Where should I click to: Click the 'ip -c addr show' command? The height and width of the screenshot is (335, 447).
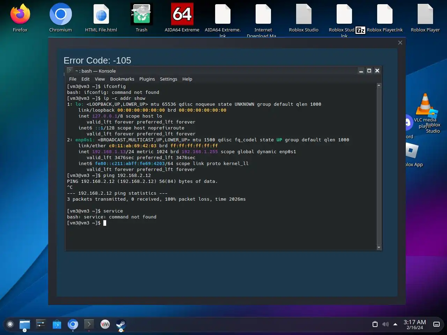point(124,98)
